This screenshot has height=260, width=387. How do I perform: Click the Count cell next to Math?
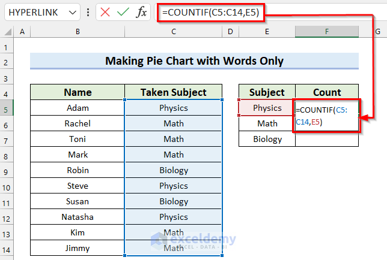327,123
